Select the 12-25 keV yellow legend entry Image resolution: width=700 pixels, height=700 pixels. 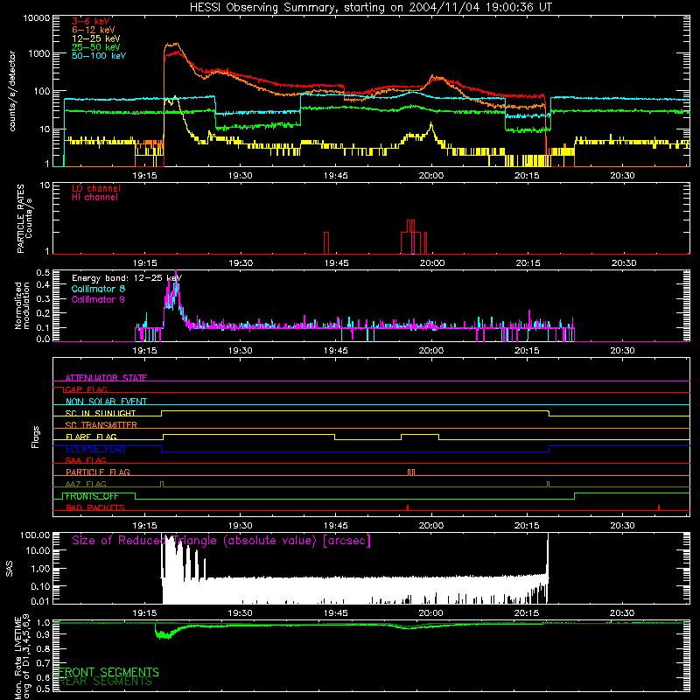point(96,38)
